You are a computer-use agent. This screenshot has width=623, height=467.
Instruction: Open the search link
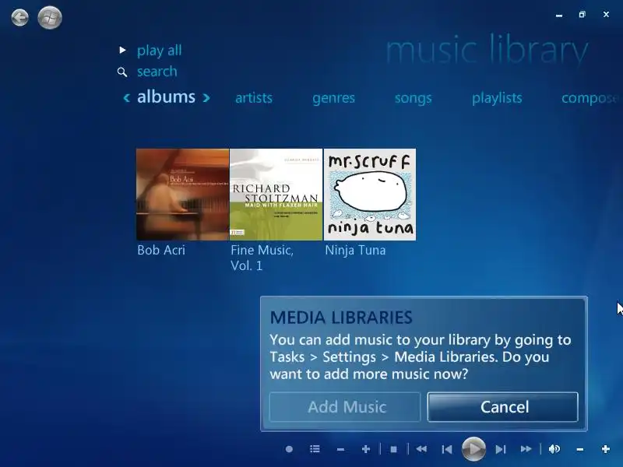157,72
